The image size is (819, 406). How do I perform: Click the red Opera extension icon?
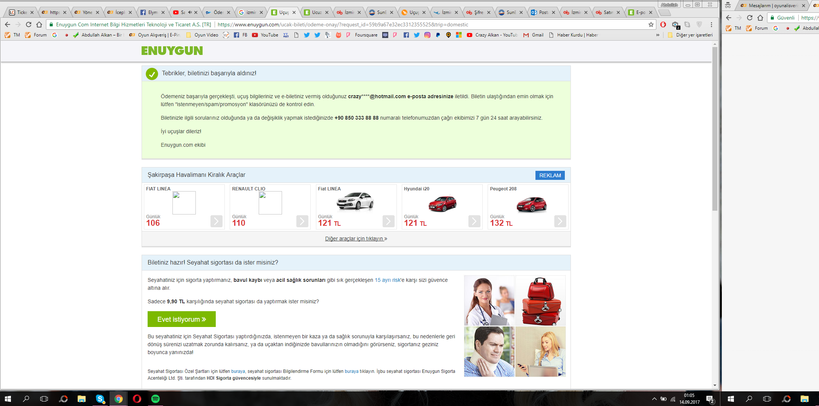(x=663, y=24)
